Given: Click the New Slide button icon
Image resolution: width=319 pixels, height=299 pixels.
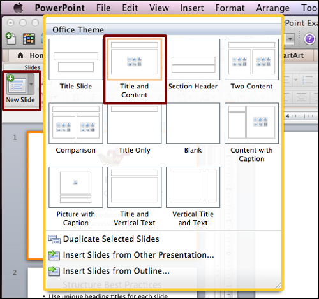Looking at the screenshot, I should click(x=17, y=85).
